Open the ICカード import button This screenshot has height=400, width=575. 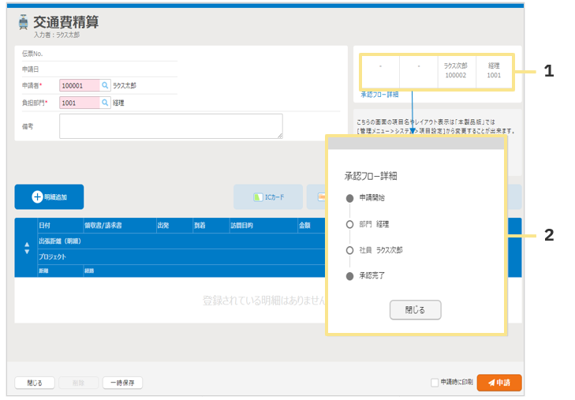[x=268, y=197]
